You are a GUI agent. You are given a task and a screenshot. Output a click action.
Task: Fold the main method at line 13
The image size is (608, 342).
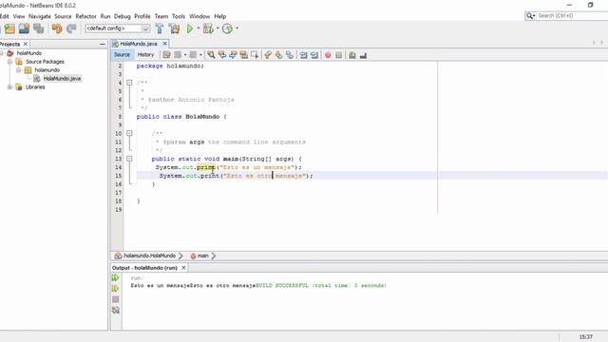(x=129, y=159)
